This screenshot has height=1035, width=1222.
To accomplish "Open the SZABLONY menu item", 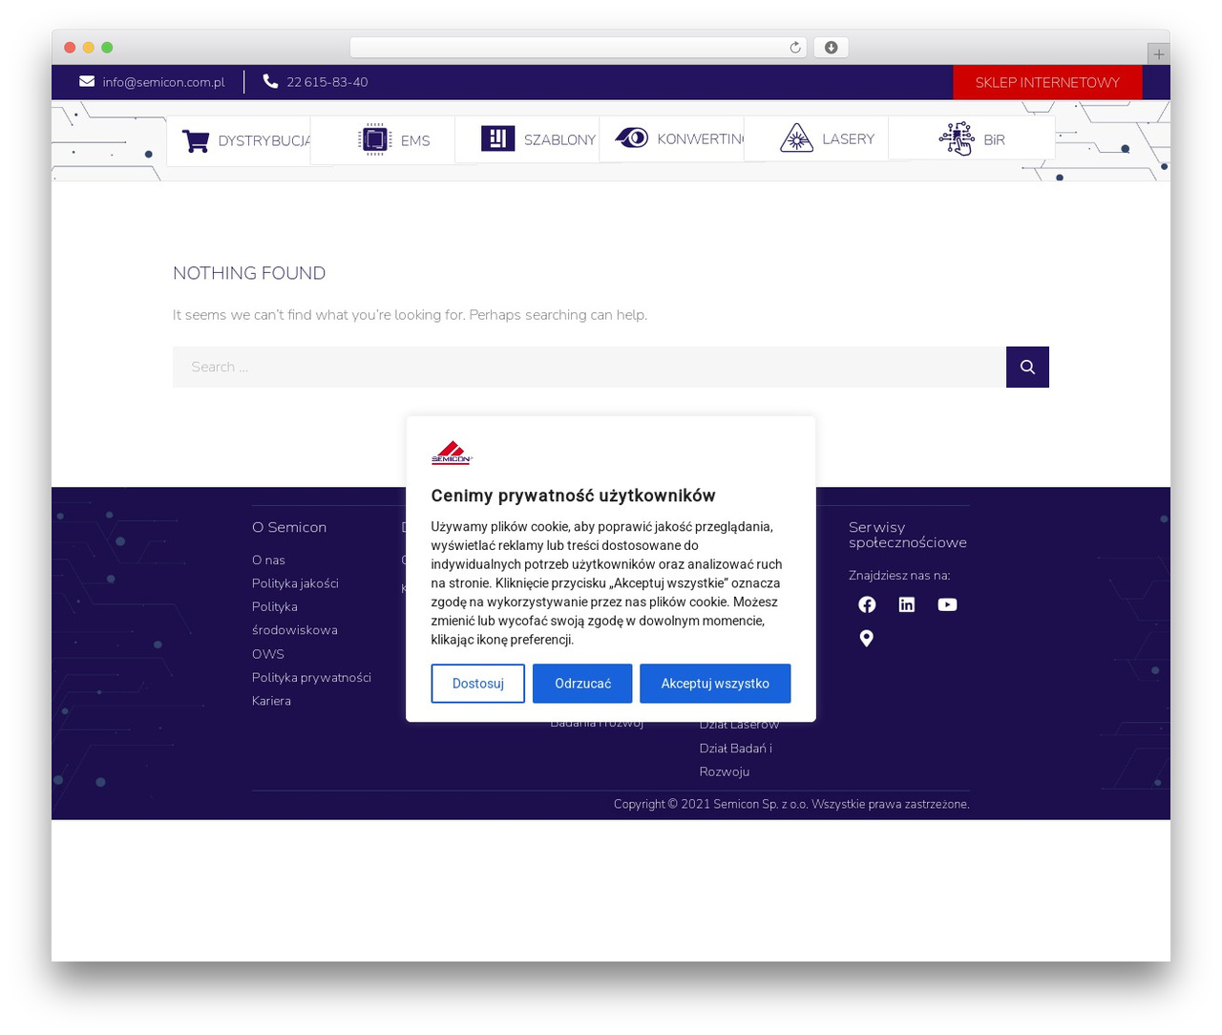I will 527,140.
